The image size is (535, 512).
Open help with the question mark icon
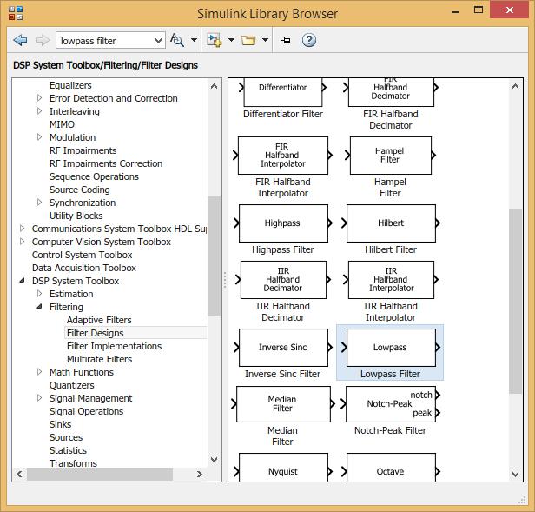(309, 40)
